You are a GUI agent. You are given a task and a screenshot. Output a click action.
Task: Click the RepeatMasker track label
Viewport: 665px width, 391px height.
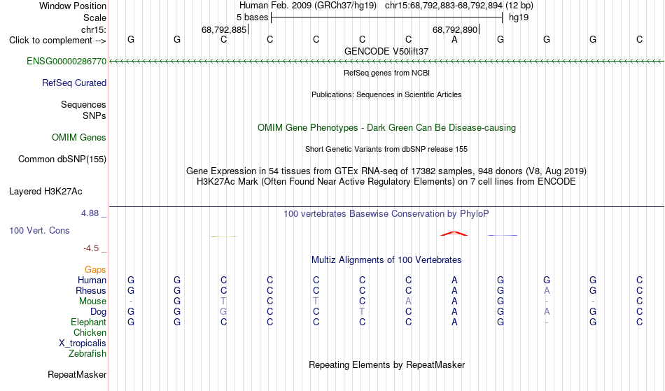tap(77, 374)
